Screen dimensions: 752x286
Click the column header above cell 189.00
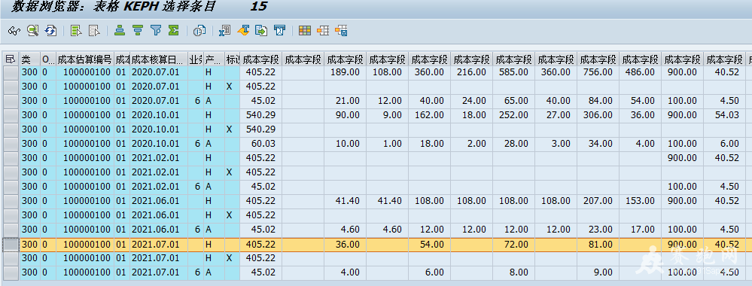pyautogui.click(x=345, y=59)
